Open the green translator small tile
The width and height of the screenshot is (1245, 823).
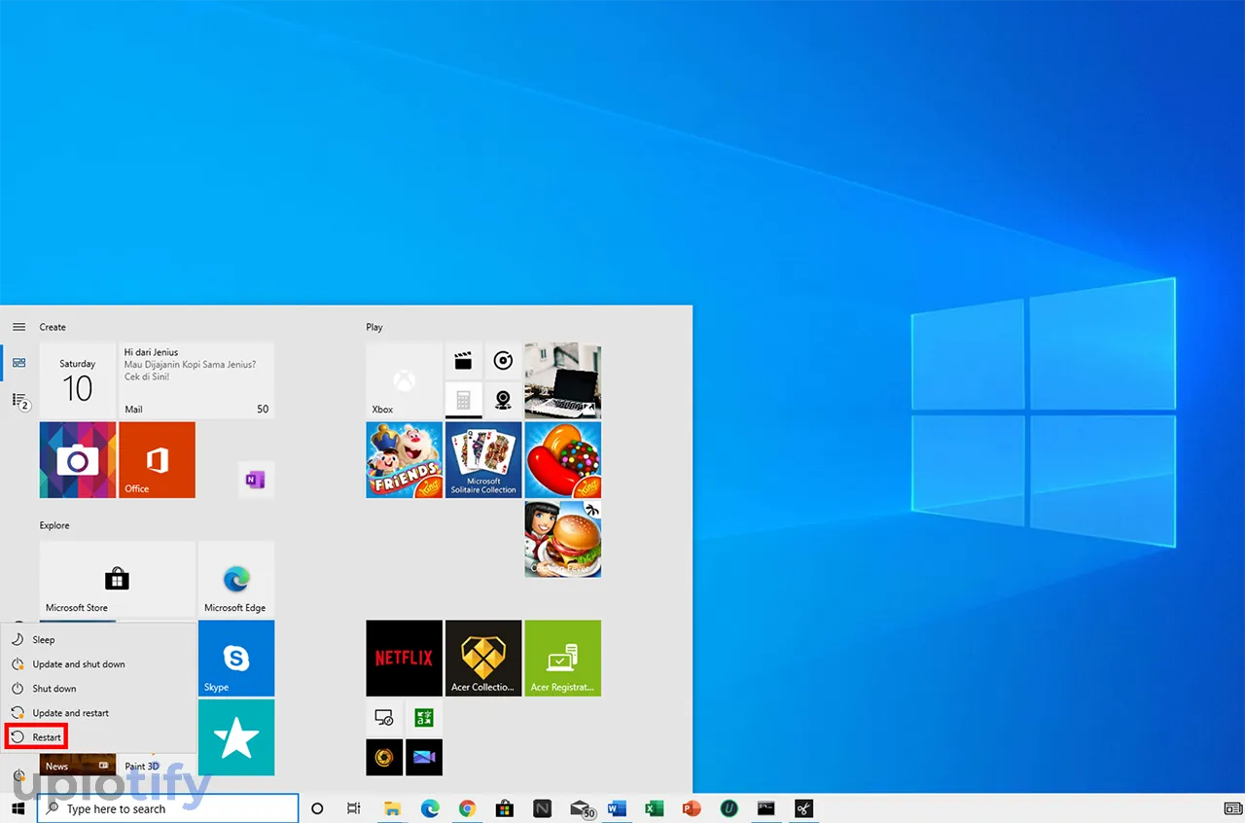(424, 718)
